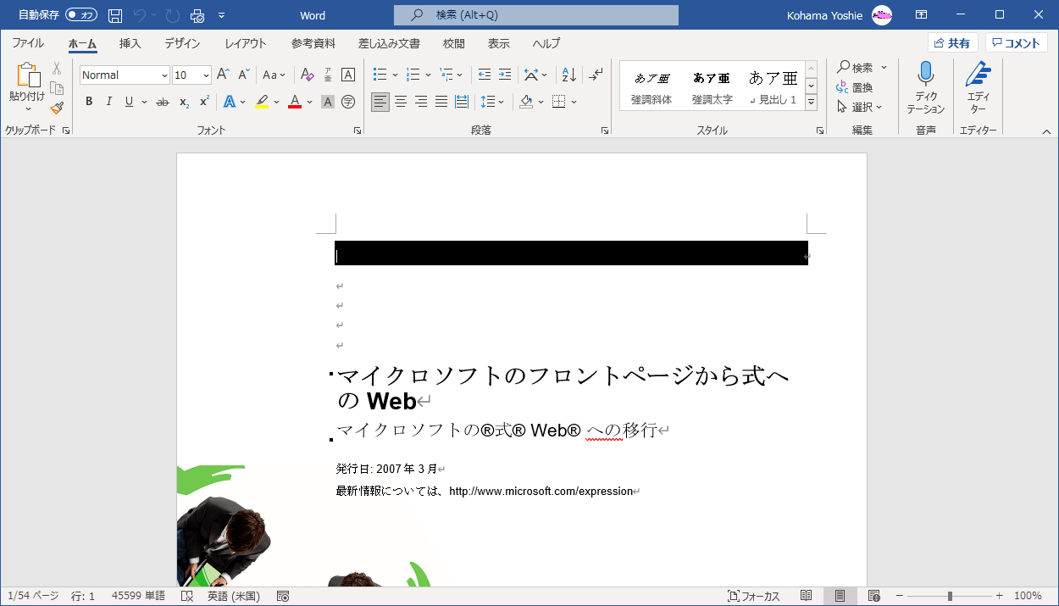Click the Share button
The height and width of the screenshot is (606, 1059).
(952, 43)
